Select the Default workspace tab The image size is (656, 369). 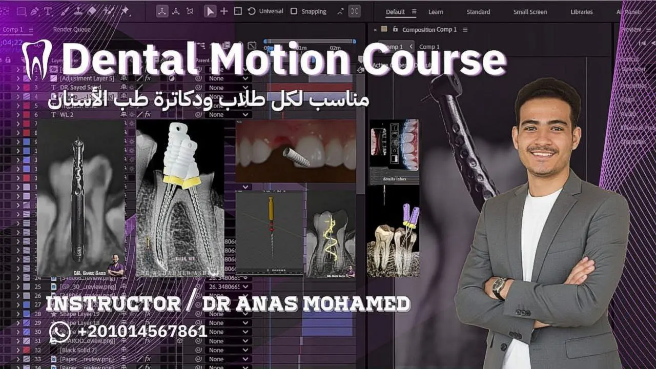pos(395,12)
